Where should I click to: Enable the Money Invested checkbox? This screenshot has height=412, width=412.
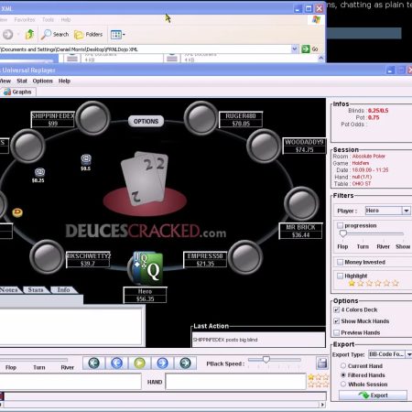[340, 262]
